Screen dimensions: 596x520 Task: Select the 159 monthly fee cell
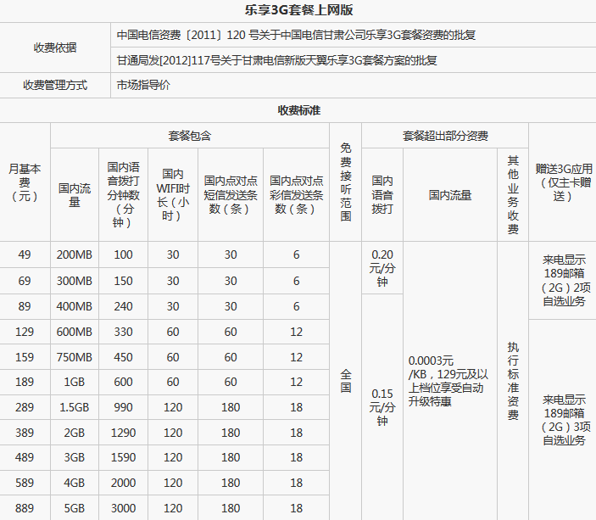point(25,357)
